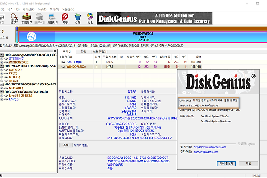Screen dimensions: 267x178
Task: Switch to the 섹터 편집기 tab
Action: [100, 52]
